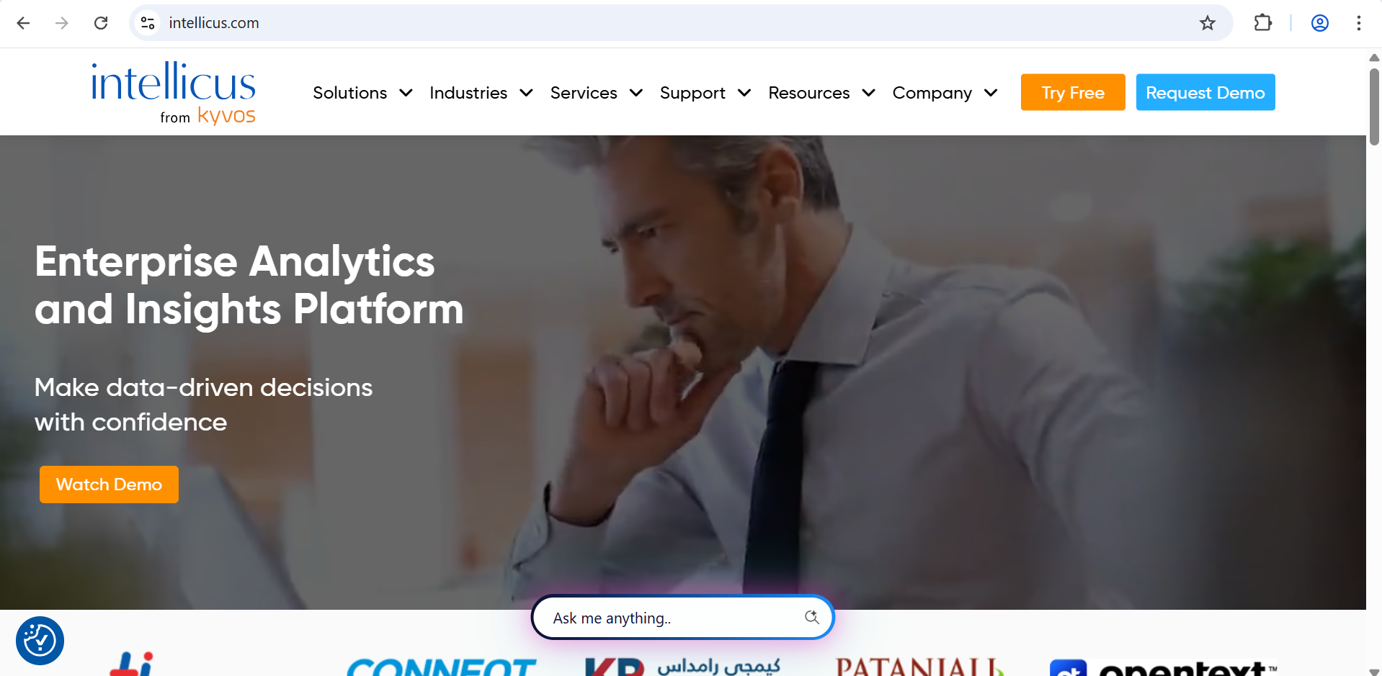Expand the Solutions dropdown chevron
The image size is (1382, 676).
(x=406, y=93)
